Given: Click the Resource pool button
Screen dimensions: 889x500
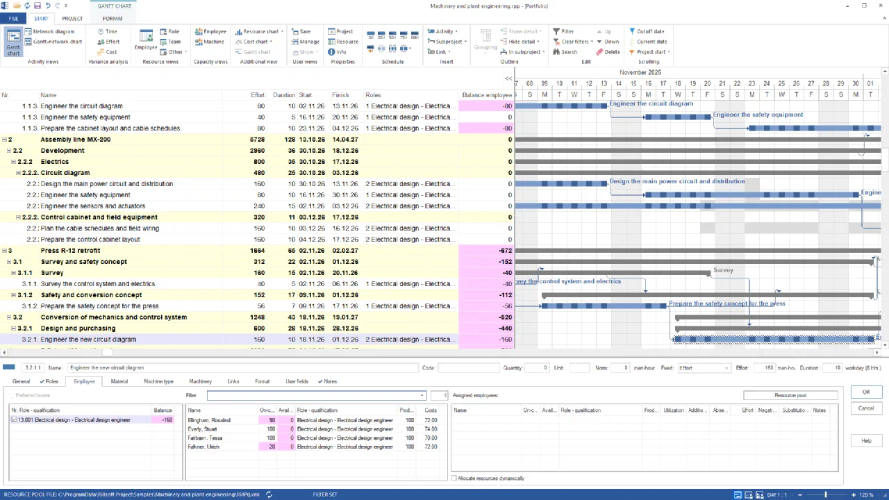Looking at the screenshot, I should coord(790,395).
